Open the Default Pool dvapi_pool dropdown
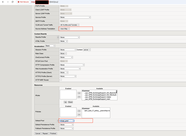This screenshot has height=136, width=186. tap(67, 121)
